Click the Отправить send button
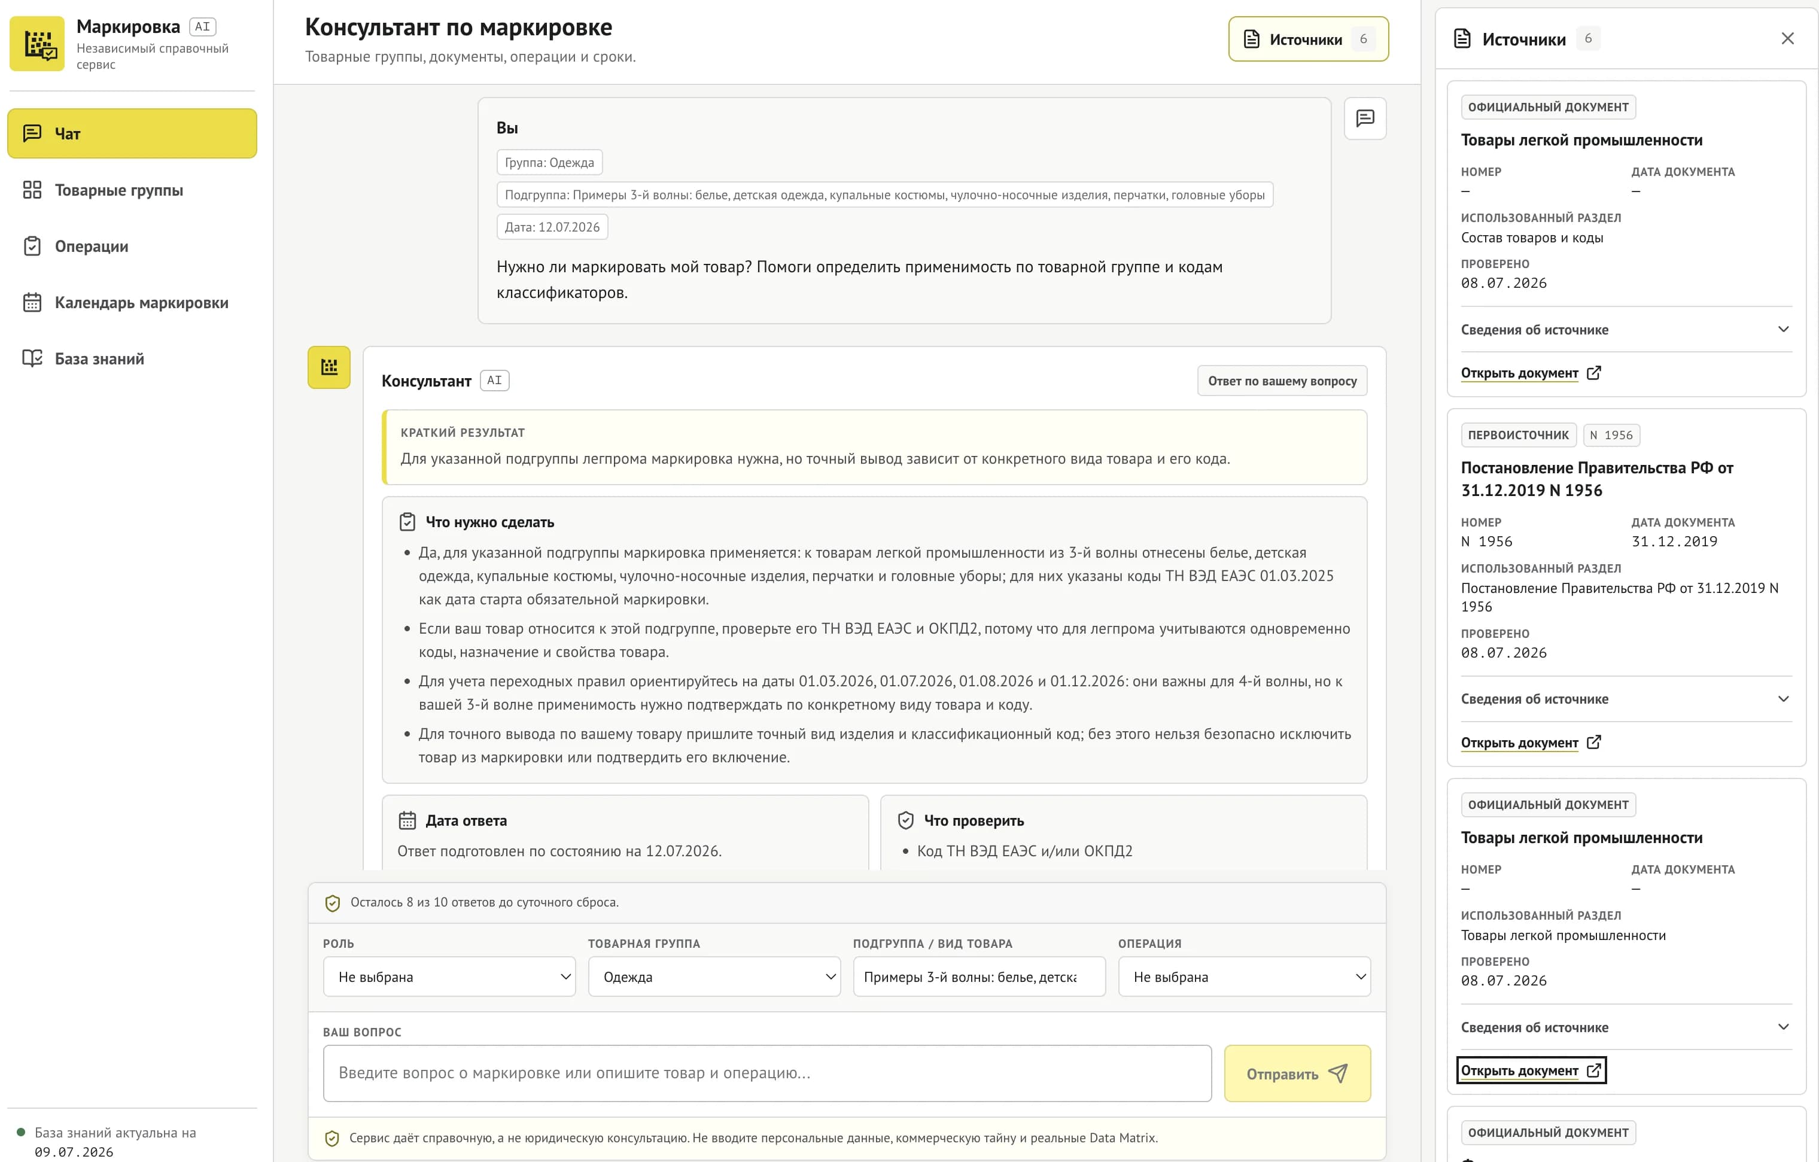The width and height of the screenshot is (1819, 1162). click(x=1297, y=1073)
